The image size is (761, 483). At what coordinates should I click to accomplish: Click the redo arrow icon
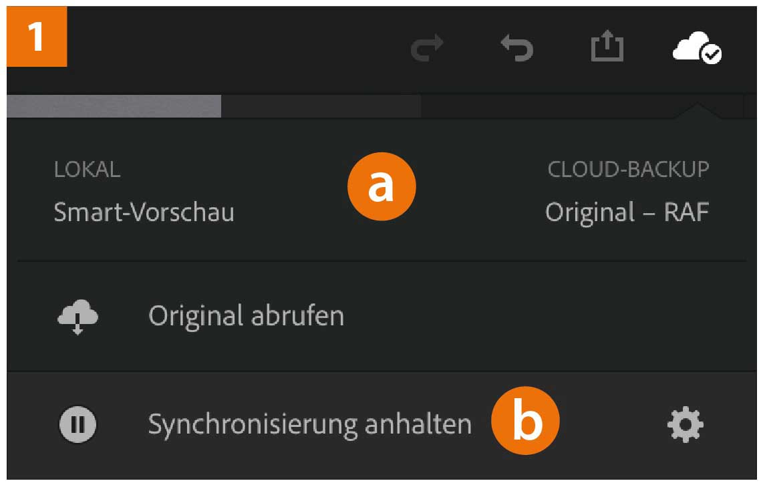(428, 49)
